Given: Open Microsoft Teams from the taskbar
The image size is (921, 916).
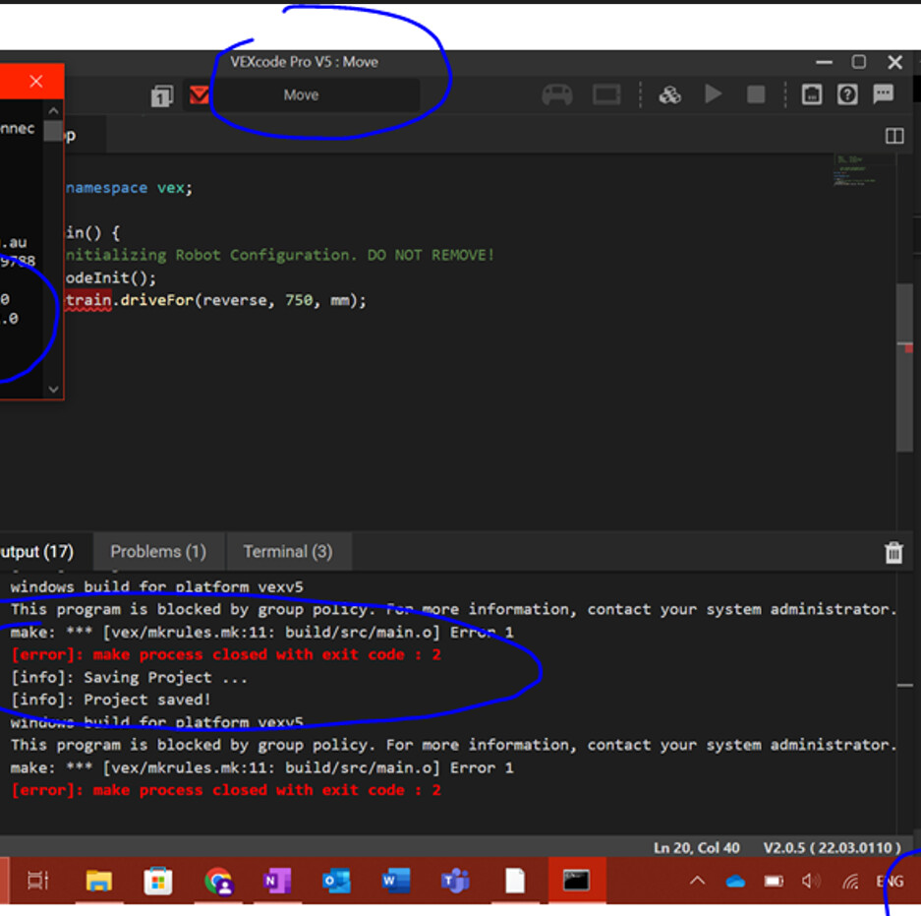Looking at the screenshot, I should click(x=456, y=881).
